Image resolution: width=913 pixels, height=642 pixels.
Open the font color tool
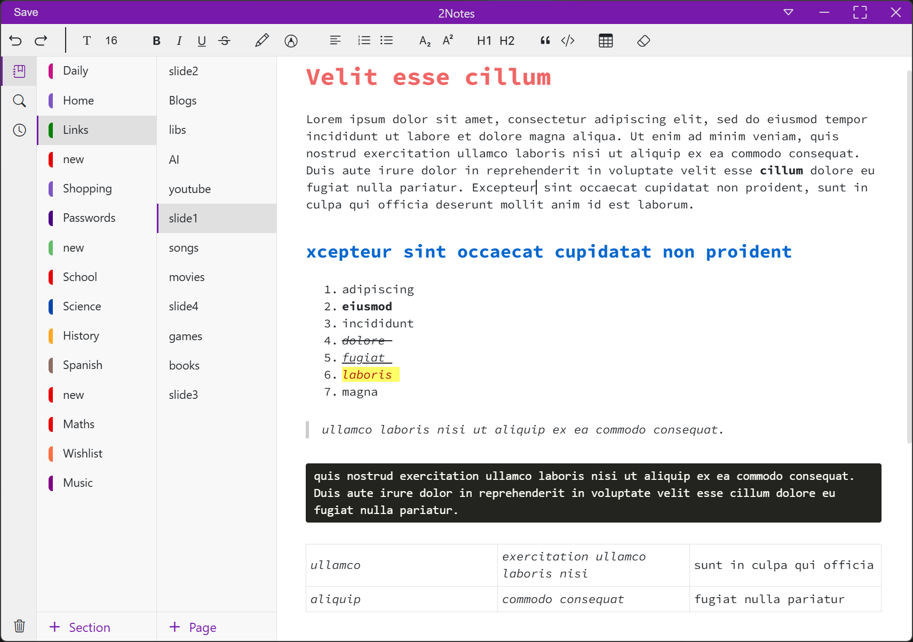(291, 41)
